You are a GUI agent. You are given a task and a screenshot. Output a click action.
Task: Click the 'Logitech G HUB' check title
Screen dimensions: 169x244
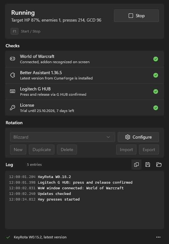(35, 89)
